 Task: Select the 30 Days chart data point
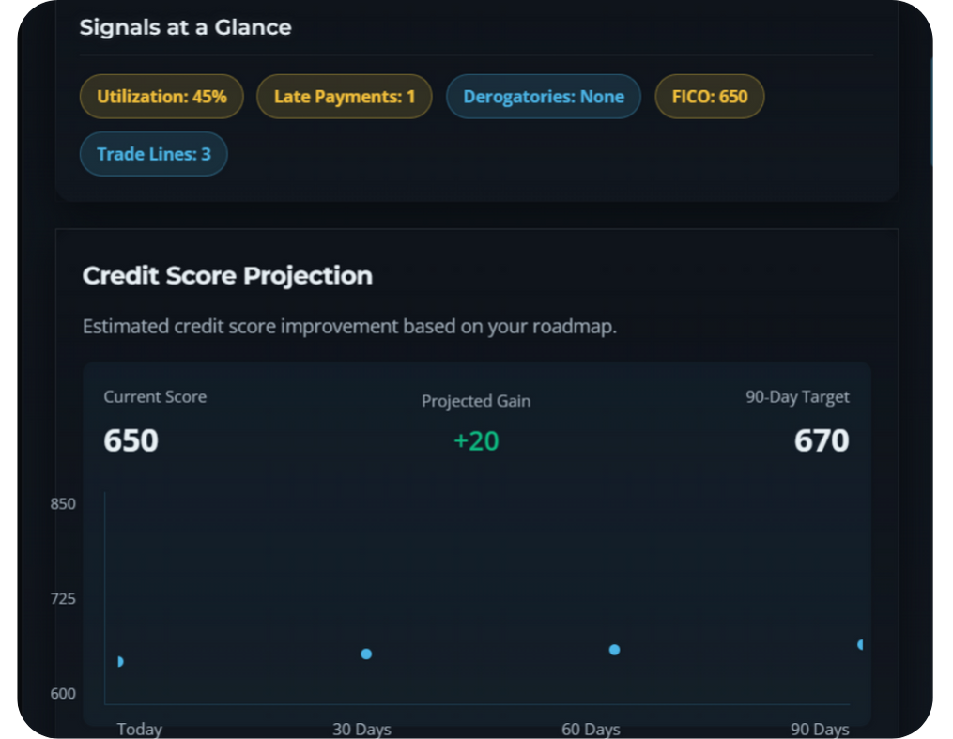[366, 654]
